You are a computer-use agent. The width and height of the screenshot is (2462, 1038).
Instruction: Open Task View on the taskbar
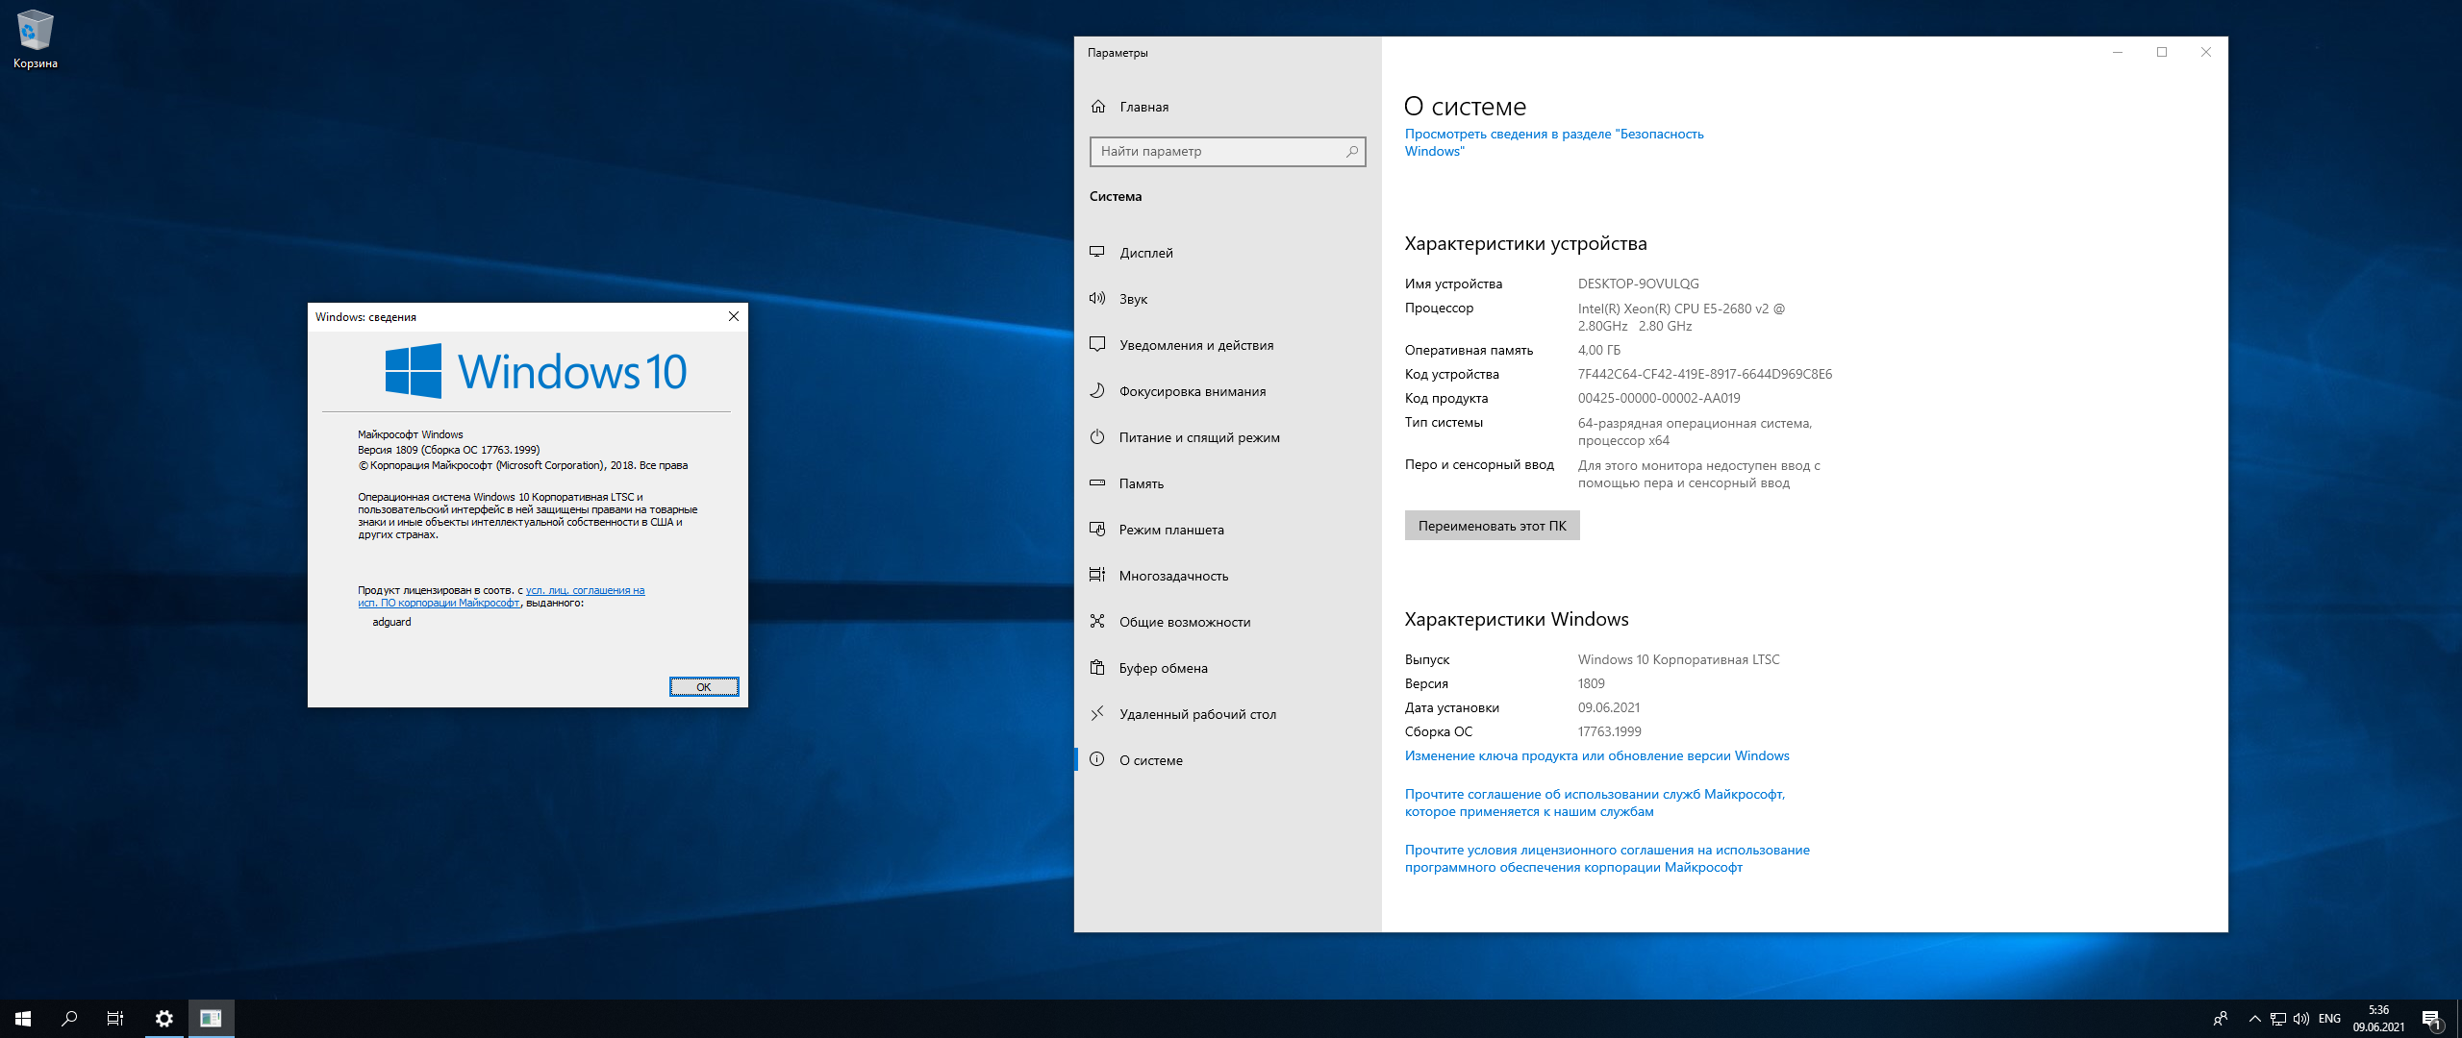pos(115,1019)
